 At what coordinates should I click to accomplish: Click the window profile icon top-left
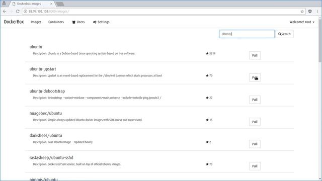click(4, 4)
